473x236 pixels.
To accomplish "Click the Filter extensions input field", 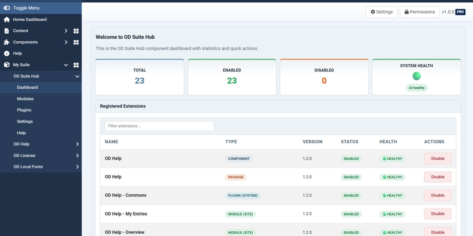I will (x=159, y=126).
